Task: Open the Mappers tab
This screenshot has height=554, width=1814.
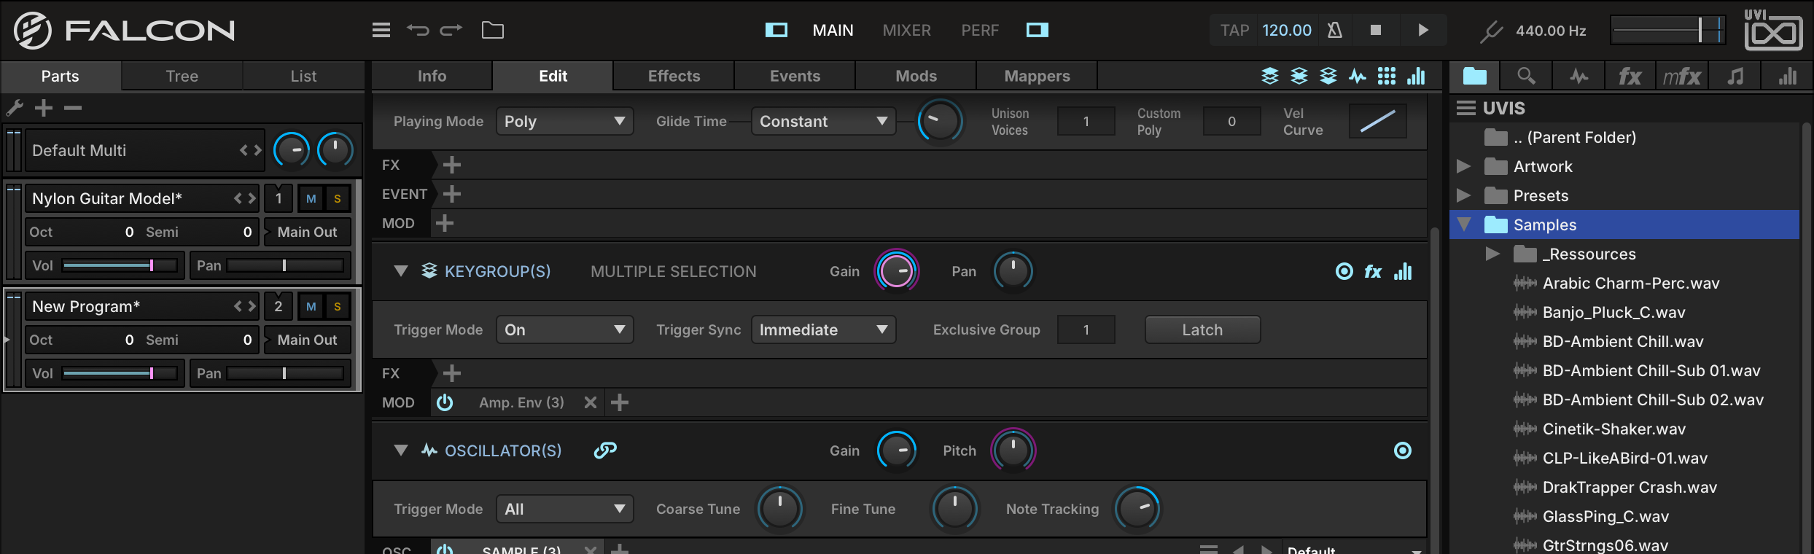Action: coord(1037,76)
